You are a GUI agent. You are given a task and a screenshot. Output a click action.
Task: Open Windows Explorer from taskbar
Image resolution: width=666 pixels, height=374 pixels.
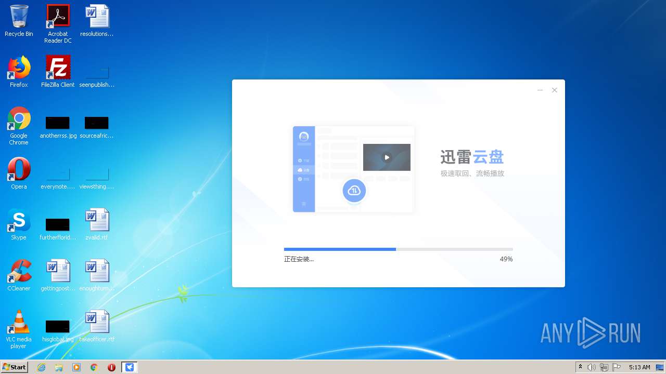click(59, 367)
